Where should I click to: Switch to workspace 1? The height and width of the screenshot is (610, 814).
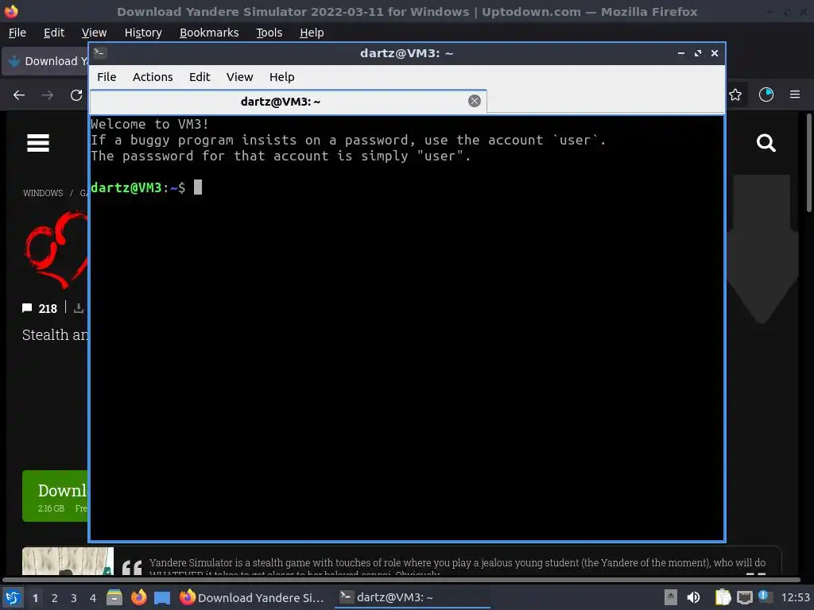click(35, 598)
